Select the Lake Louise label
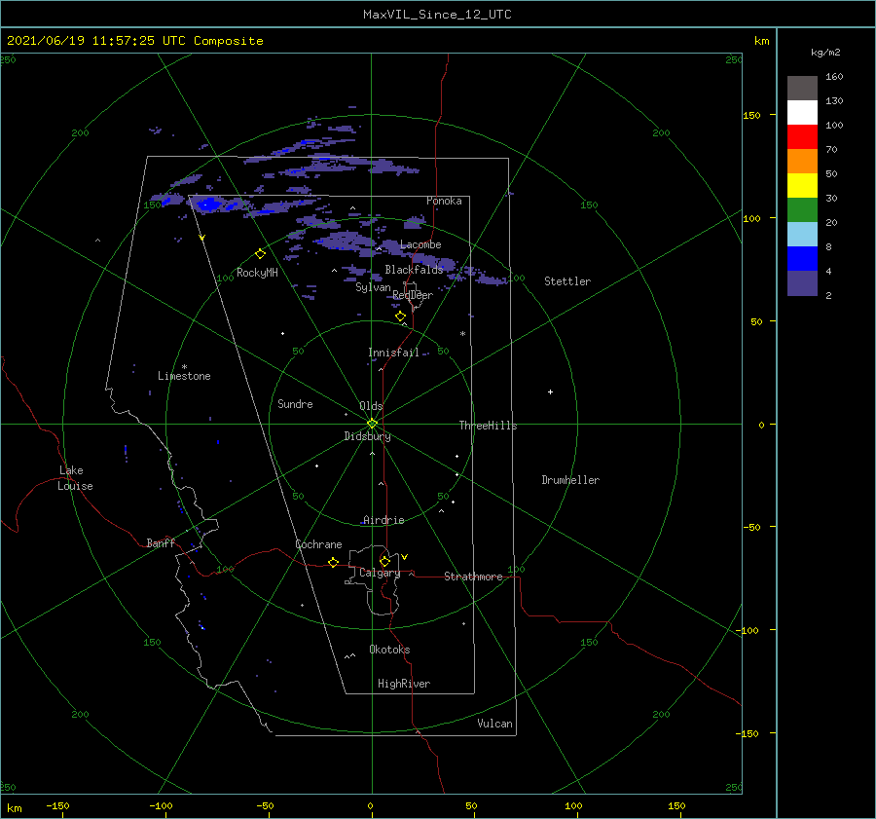This screenshot has height=819, width=876. pyautogui.click(x=75, y=478)
